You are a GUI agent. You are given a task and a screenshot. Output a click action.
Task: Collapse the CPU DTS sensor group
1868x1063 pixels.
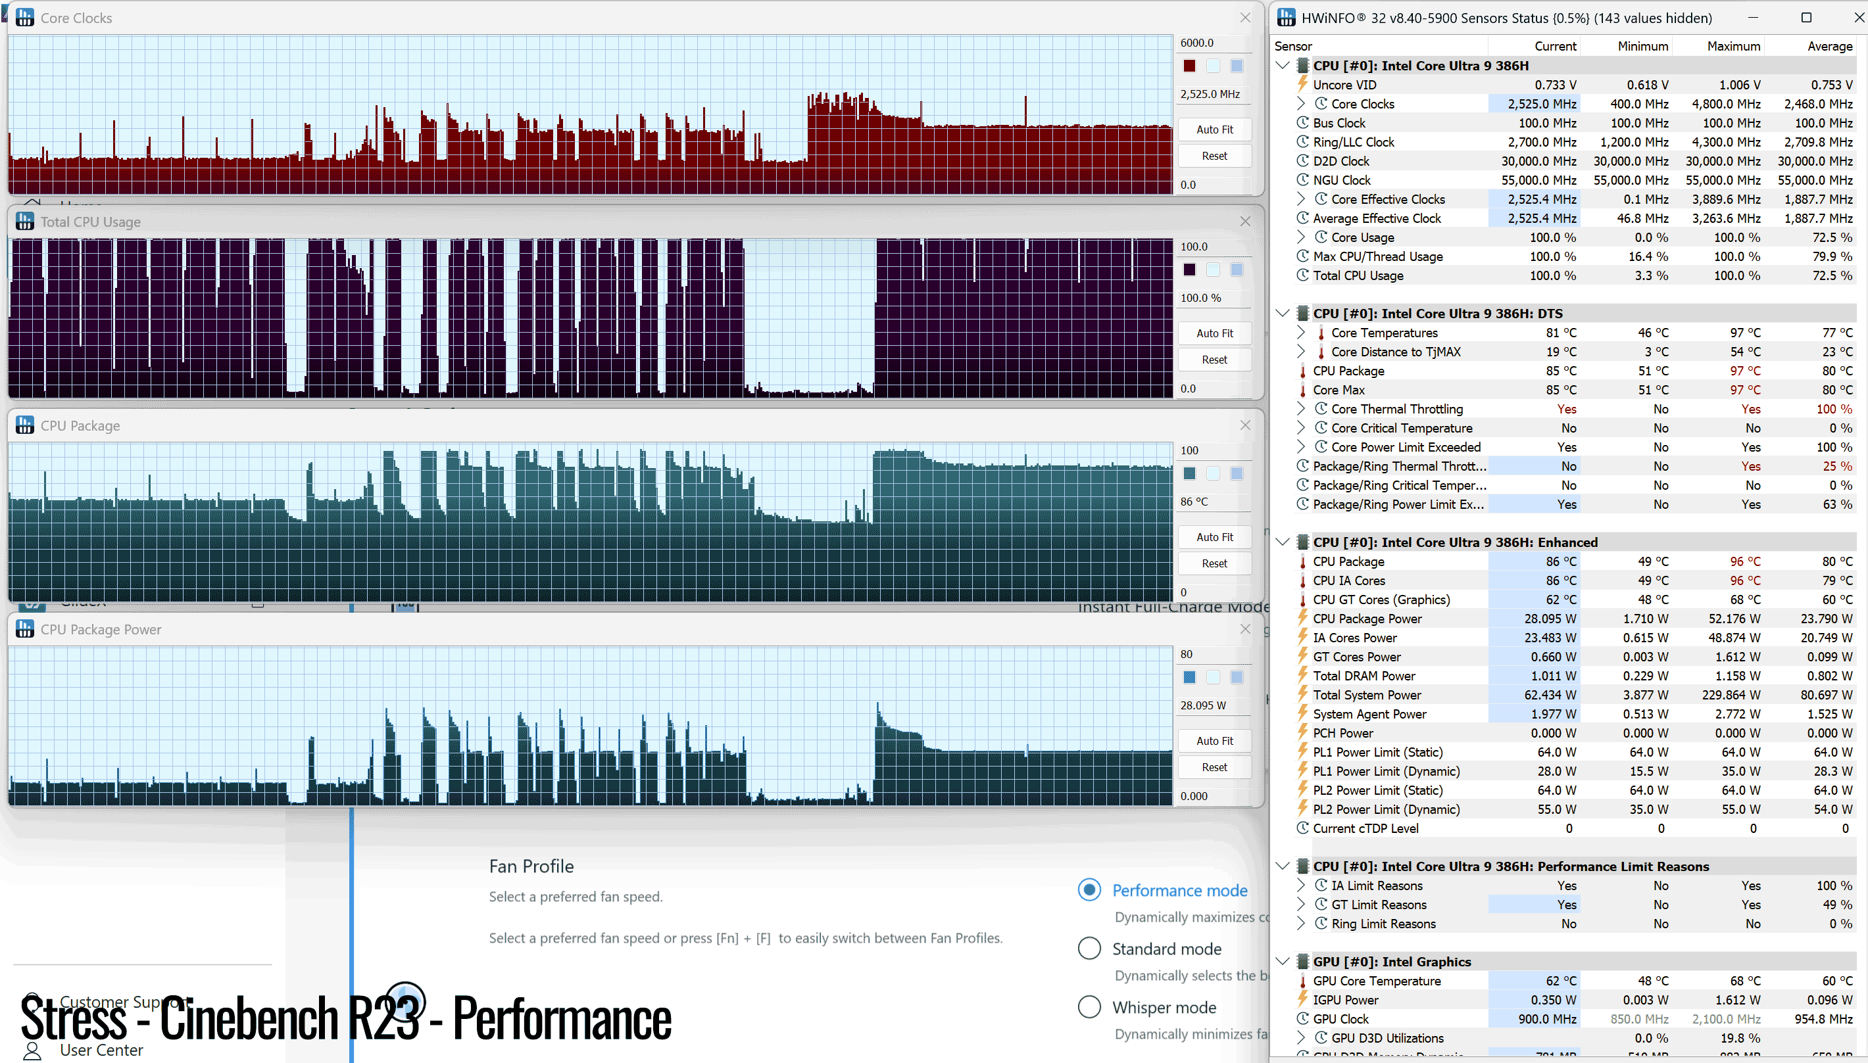1283,313
